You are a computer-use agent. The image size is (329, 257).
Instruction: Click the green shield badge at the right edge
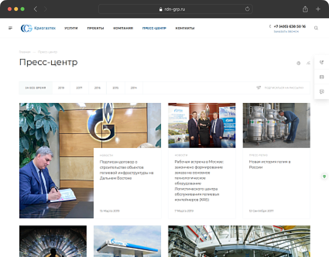pyautogui.click(x=325, y=176)
